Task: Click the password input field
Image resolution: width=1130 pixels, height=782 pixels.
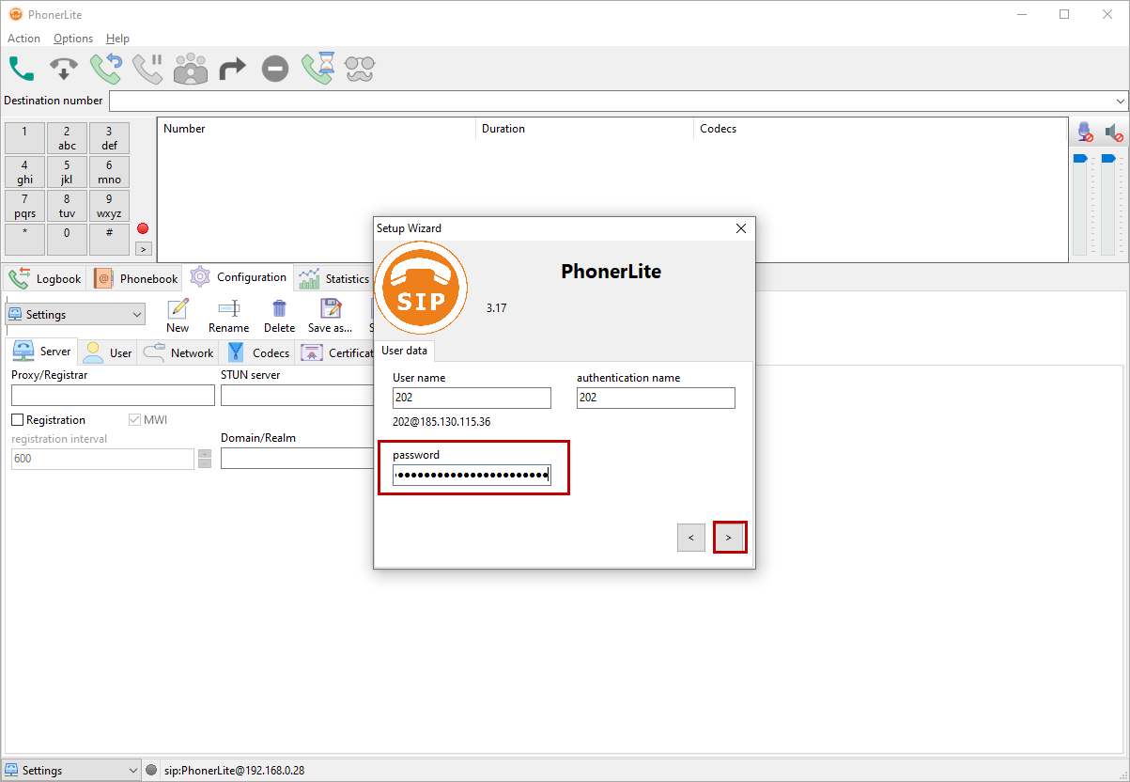Action: (x=472, y=477)
